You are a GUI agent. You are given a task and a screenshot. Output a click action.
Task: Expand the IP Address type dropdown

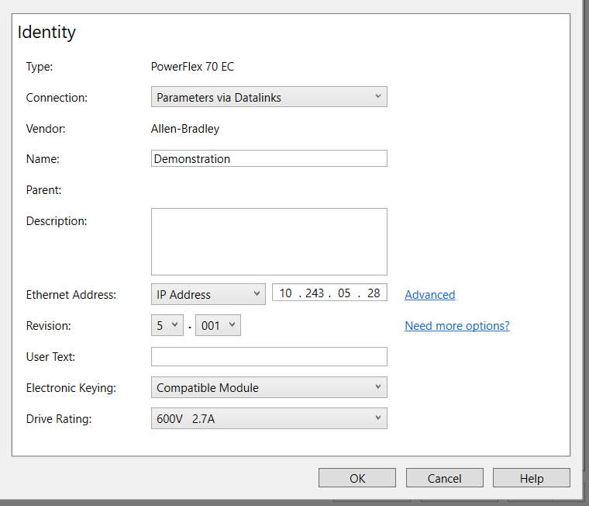coord(208,295)
